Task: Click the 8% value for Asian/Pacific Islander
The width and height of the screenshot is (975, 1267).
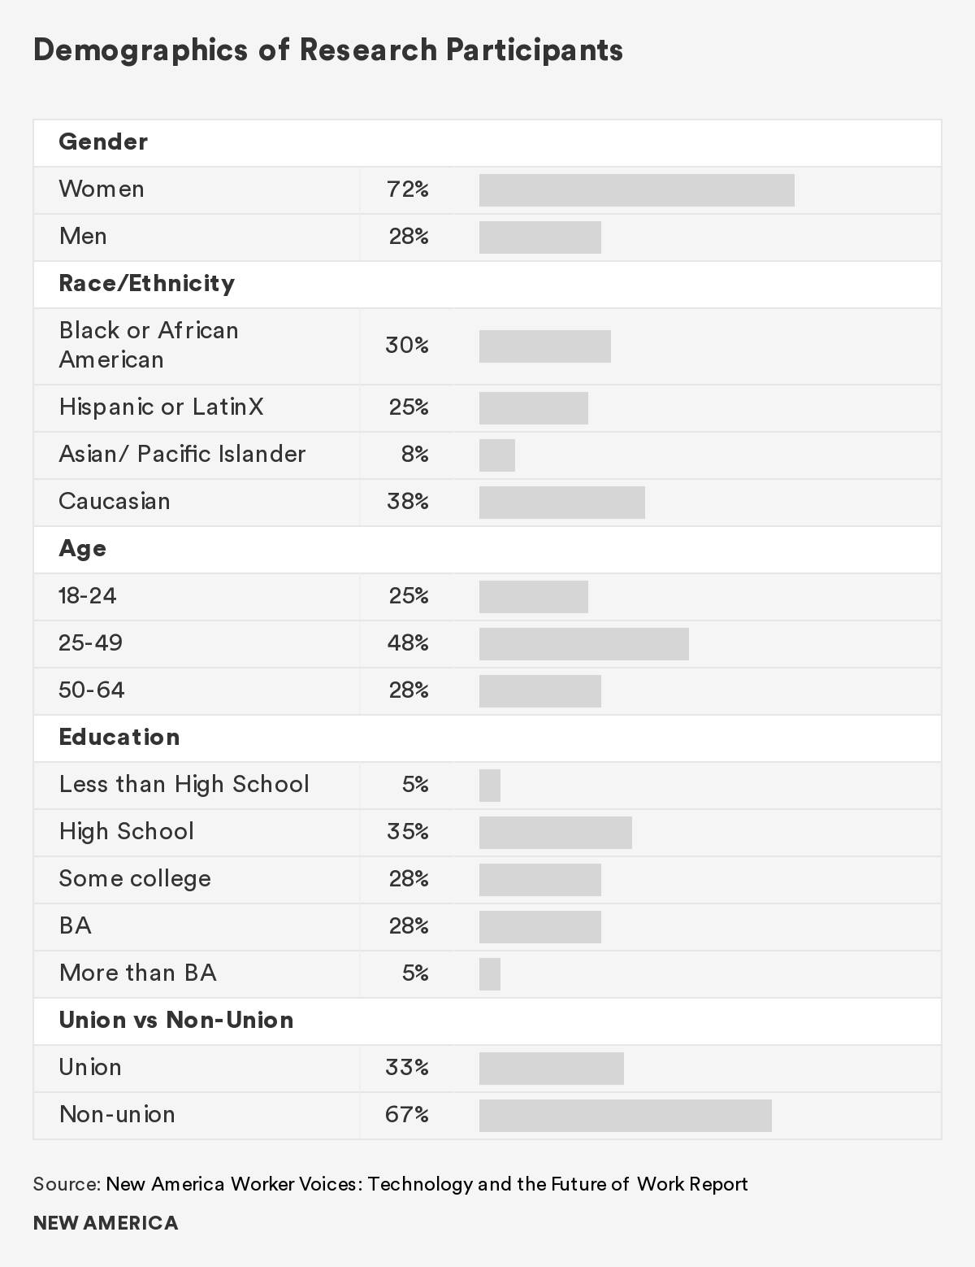Action: (x=414, y=454)
